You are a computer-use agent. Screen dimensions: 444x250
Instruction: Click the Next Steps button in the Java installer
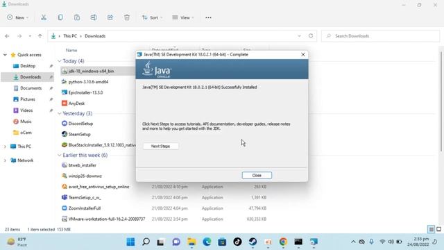pos(160,147)
